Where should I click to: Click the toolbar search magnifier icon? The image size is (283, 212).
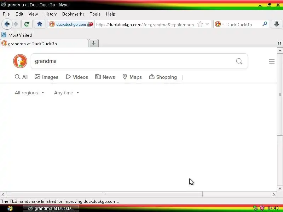tap(265, 24)
